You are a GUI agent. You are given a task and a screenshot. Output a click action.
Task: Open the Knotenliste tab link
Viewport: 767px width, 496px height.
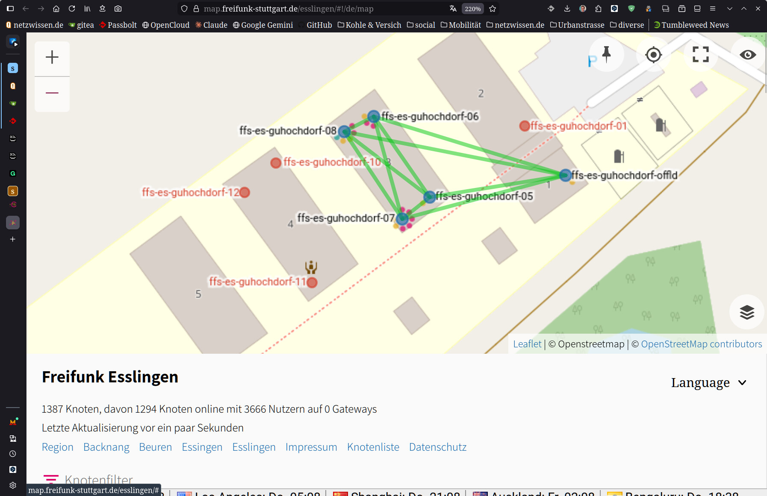[x=373, y=447]
